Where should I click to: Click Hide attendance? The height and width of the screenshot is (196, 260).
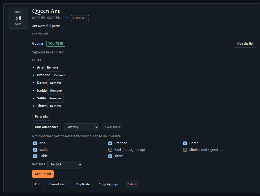(x=46, y=127)
